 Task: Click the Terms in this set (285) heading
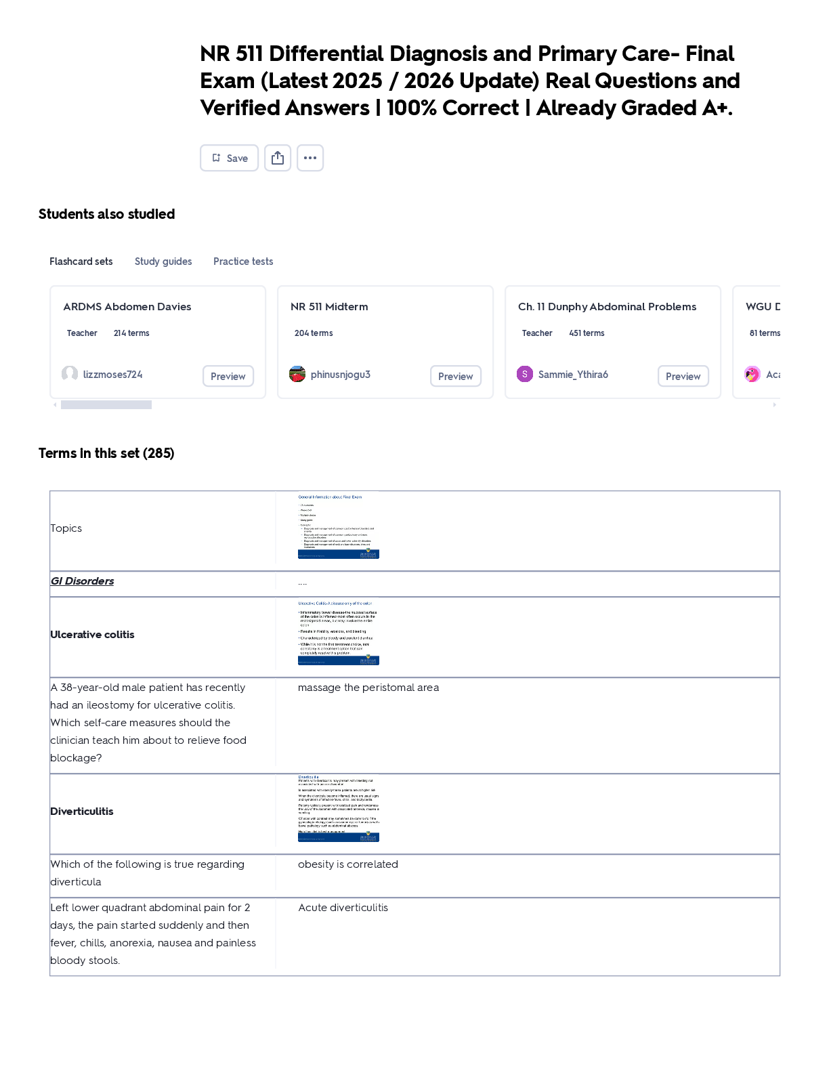[x=106, y=453]
